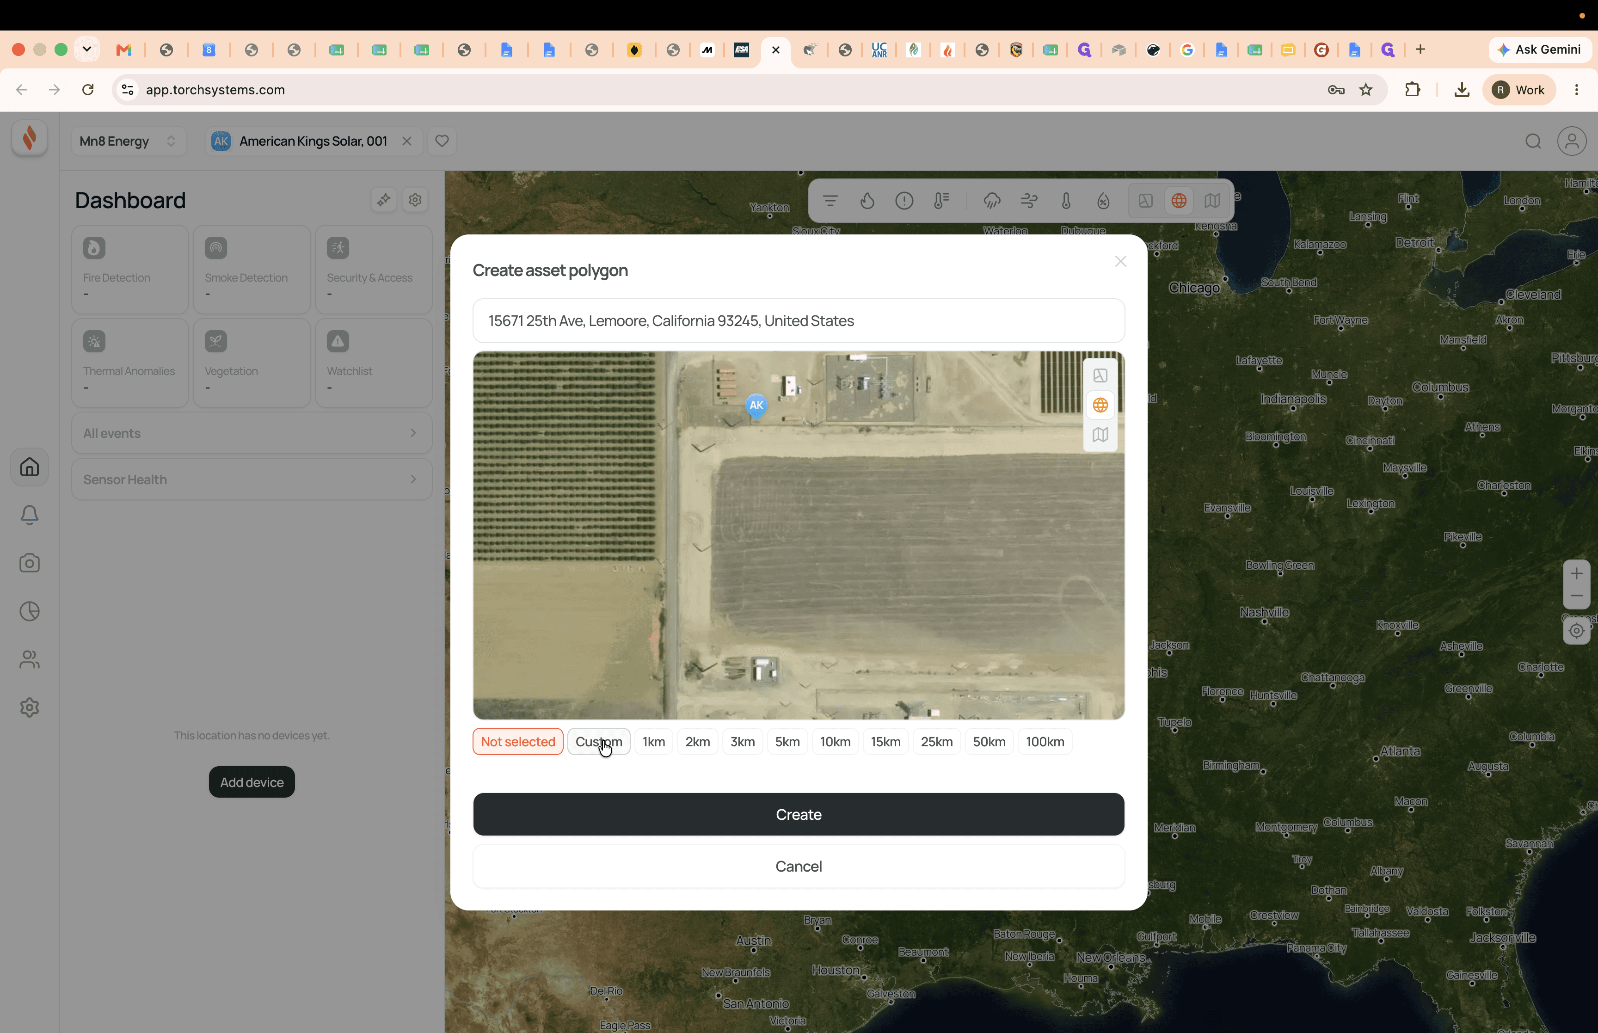Screen dimensions: 1598x1033
Task: Favorite the site with heart icon
Action: [441, 141]
